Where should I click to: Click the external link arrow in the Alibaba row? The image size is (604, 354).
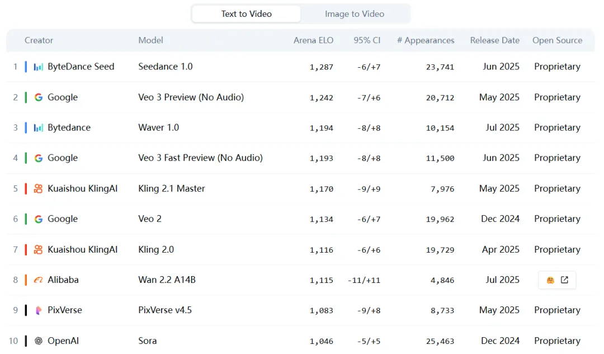tap(564, 280)
